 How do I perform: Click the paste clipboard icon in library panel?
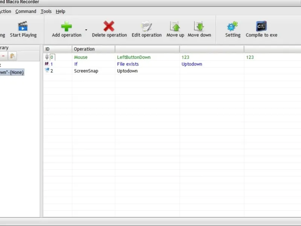coord(12,56)
